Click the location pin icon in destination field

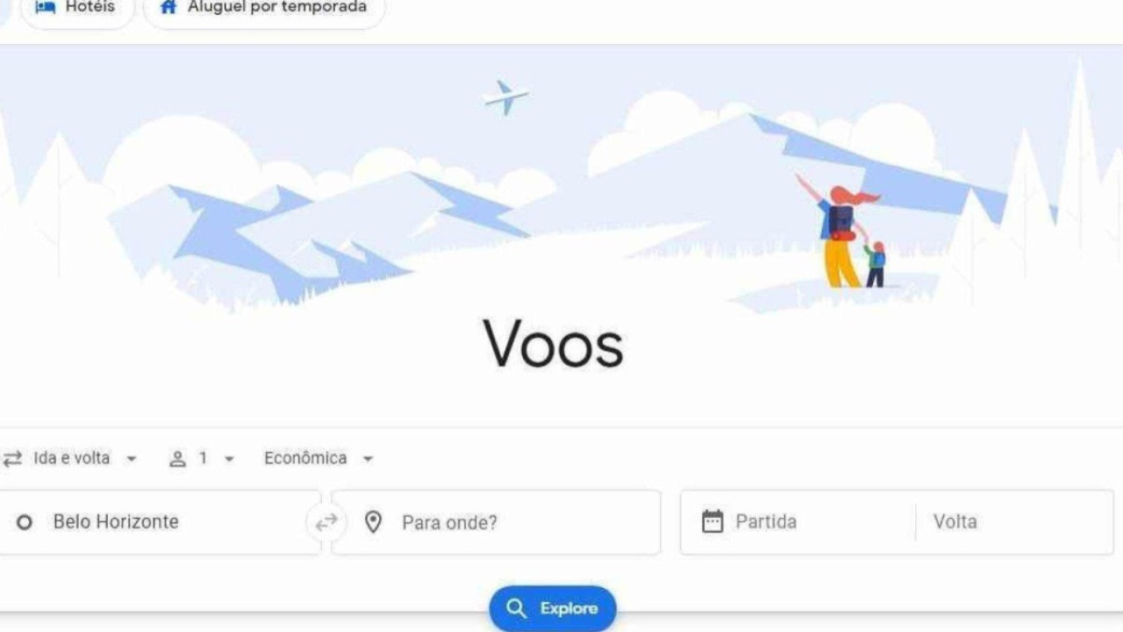[374, 522]
